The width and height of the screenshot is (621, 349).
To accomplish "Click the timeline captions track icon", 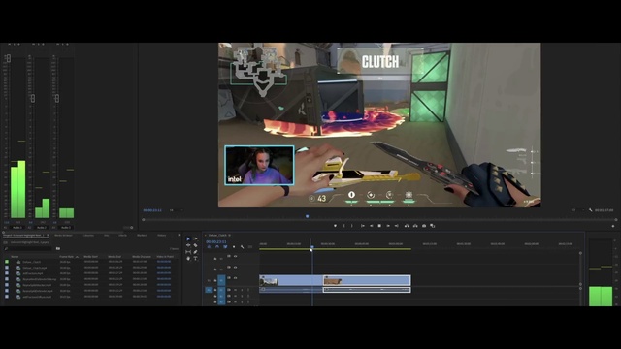I will [x=250, y=247].
